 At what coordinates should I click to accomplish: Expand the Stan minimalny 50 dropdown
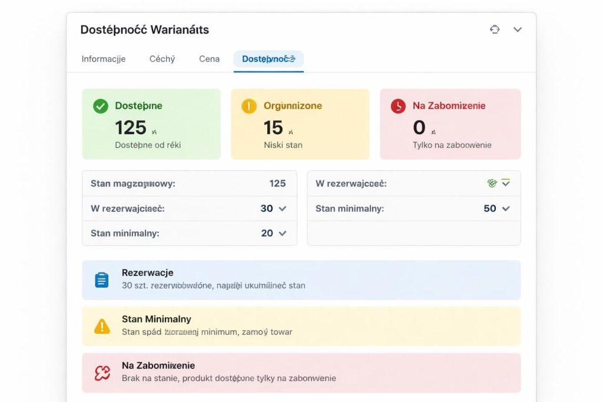(x=506, y=208)
